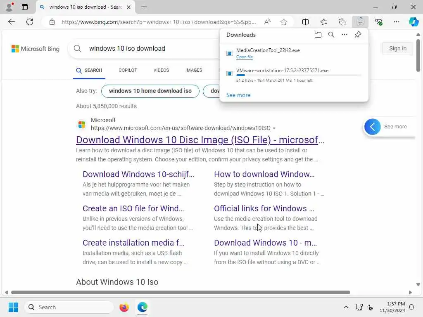
Task: View site information lock icon
Action: click(x=52, y=22)
